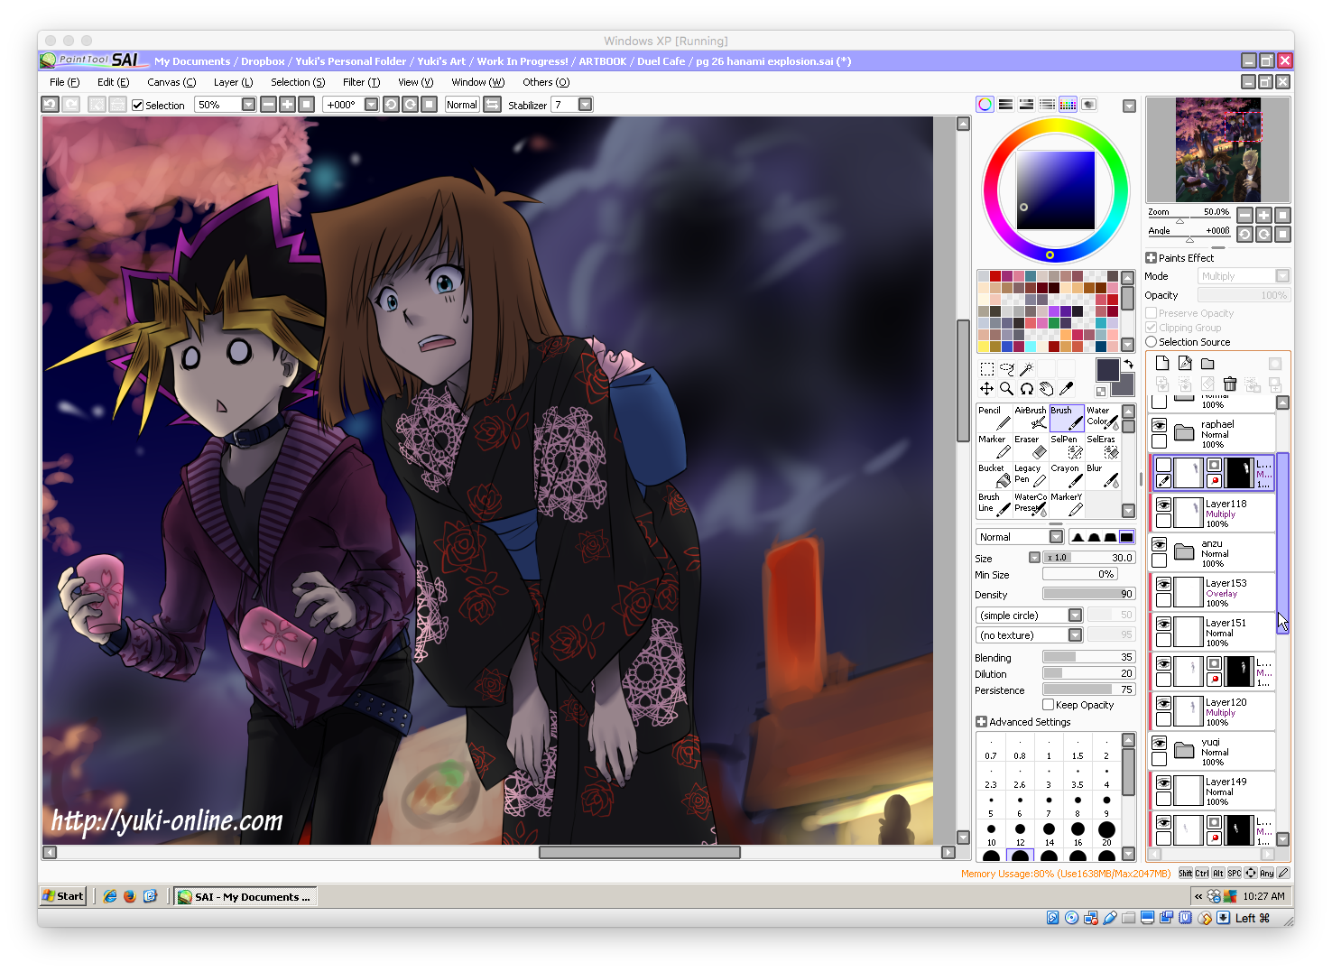Image resolution: width=1332 pixels, height=972 pixels.
Task: Select the Bucket fill tool
Action: coord(994,476)
